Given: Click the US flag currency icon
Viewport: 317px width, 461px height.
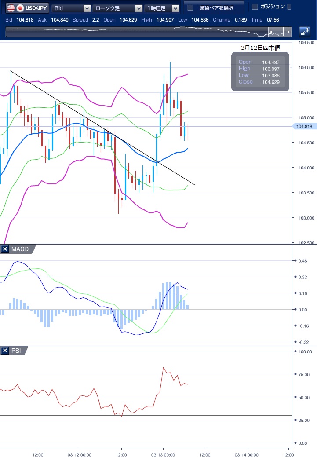Looking at the screenshot, I should tap(10, 8).
